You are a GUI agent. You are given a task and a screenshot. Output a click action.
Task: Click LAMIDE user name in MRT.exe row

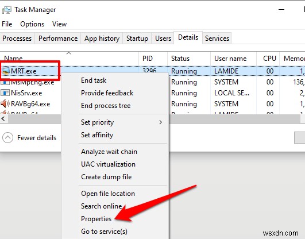[x=226, y=71]
